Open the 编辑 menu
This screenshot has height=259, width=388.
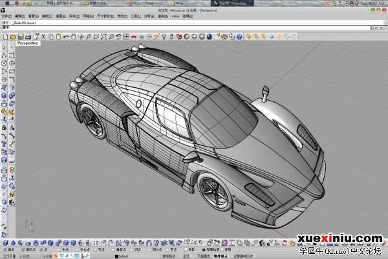tap(20, 16)
